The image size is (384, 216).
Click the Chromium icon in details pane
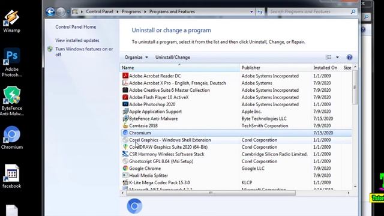pos(134,206)
